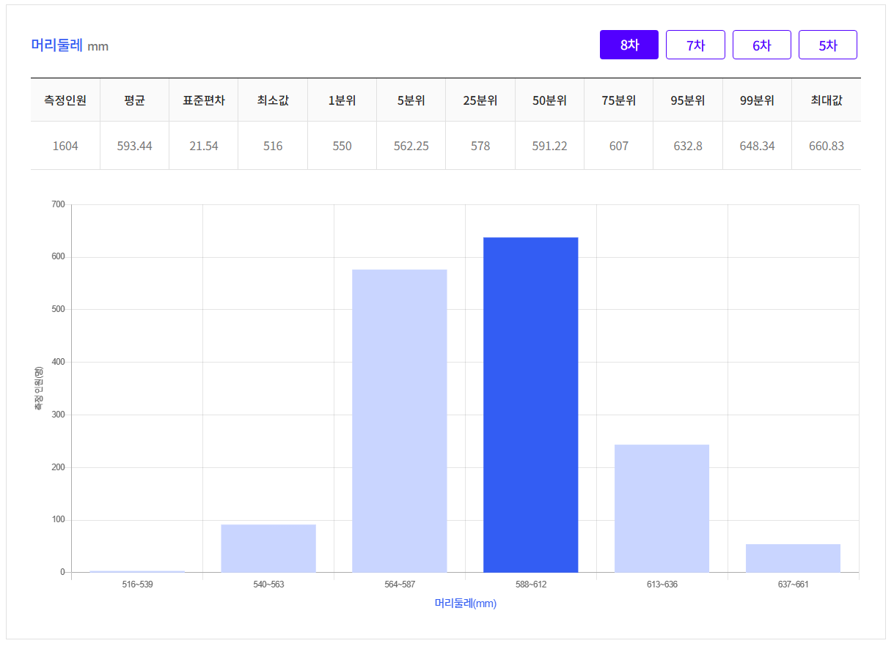Click the 600 y-axis tick label
This screenshot has width=894, height=646.
pyautogui.click(x=58, y=257)
